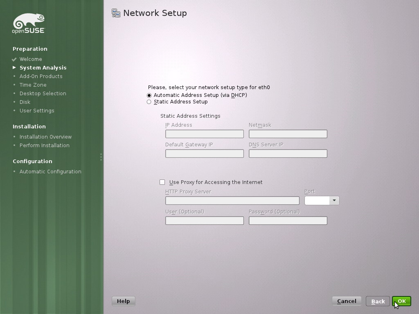Click the HTTP Proxy Server field
The image size is (419, 314).
[x=232, y=200]
